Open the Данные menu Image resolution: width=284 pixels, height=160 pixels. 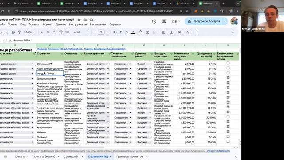(x=61, y=24)
